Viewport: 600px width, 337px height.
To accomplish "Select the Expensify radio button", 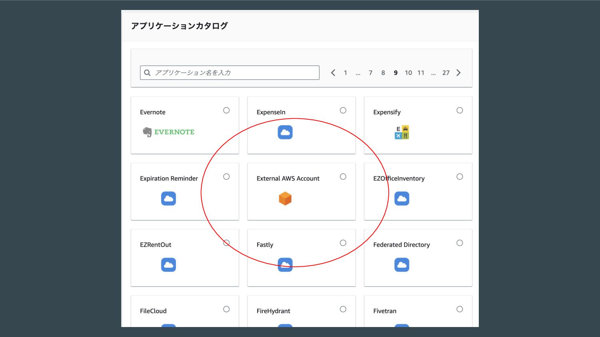I will 460,110.
